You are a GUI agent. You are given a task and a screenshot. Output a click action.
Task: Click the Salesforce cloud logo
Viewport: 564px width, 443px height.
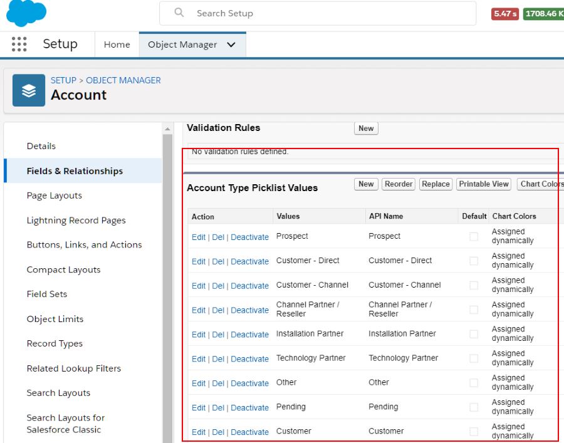pyautogui.click(x=26, y=13)
